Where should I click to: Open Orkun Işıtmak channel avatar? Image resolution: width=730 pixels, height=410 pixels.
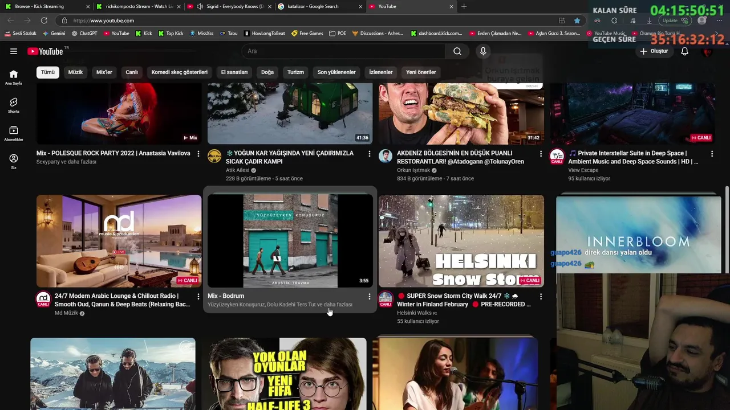point(386,157)
